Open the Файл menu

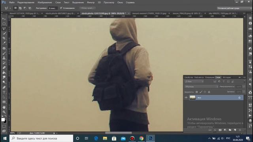(12, 2)
